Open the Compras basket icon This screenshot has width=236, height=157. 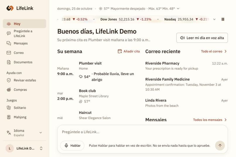click(9, 90)
